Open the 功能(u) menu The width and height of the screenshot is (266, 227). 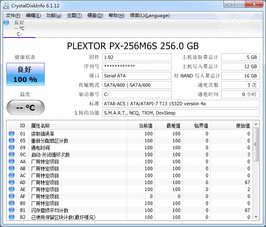click(x=54, y=15)
